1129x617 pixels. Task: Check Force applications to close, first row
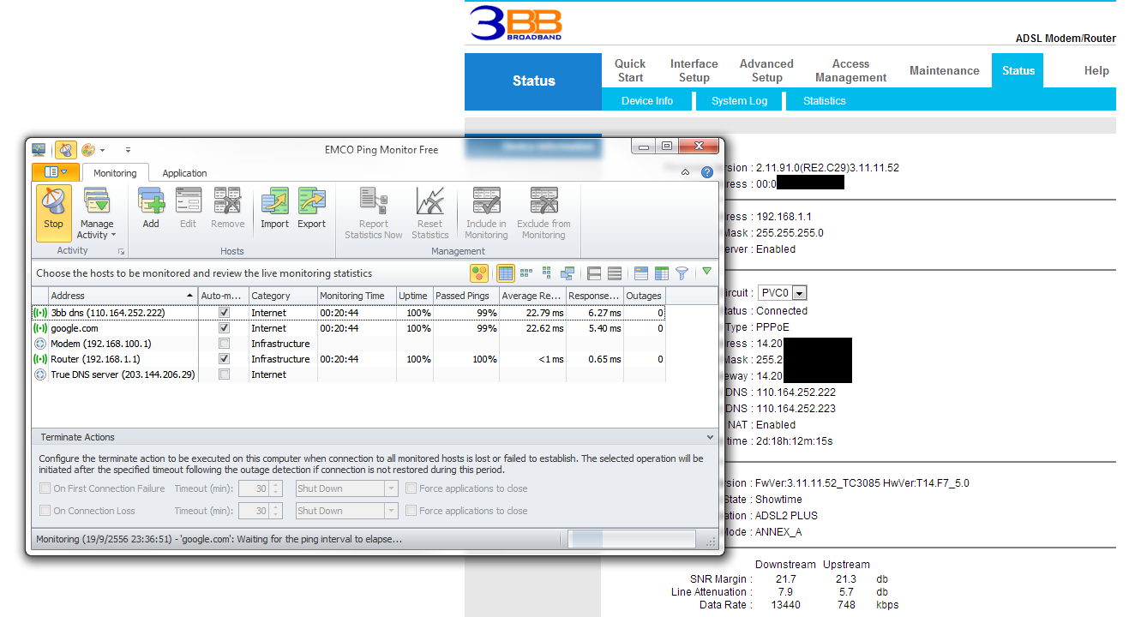411,488
